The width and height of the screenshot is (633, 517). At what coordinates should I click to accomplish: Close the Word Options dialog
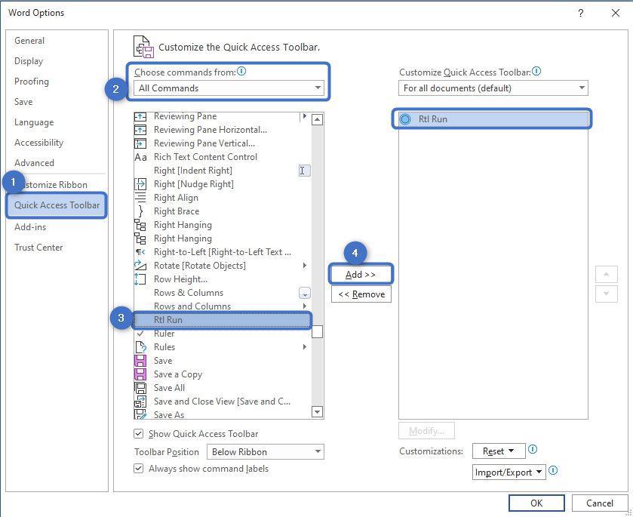(615, 14)
